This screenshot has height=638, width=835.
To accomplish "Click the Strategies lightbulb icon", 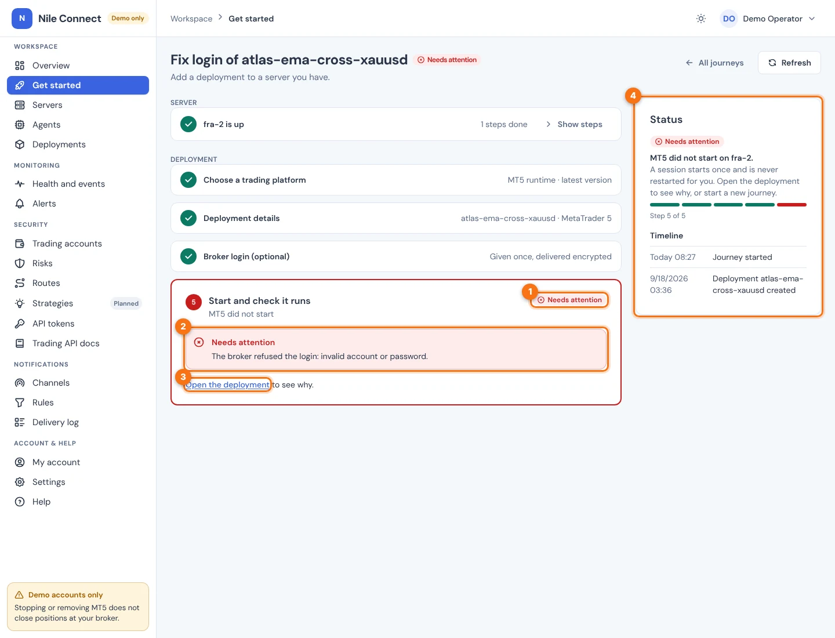I will (20, 303).
